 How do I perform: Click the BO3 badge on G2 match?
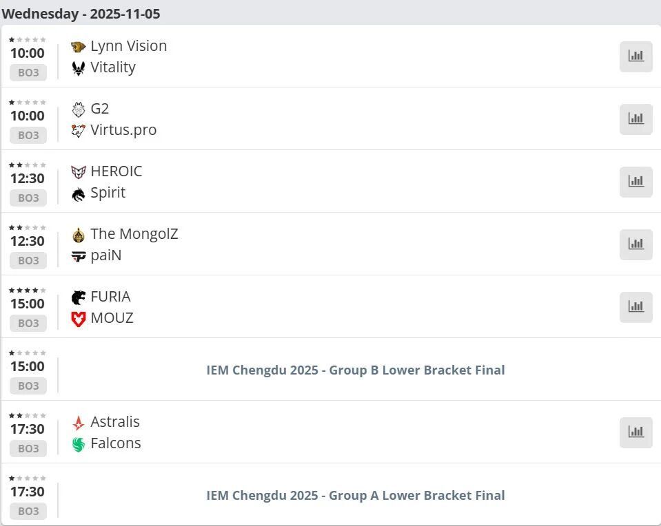pyautogui.click(x=28, y=135)
